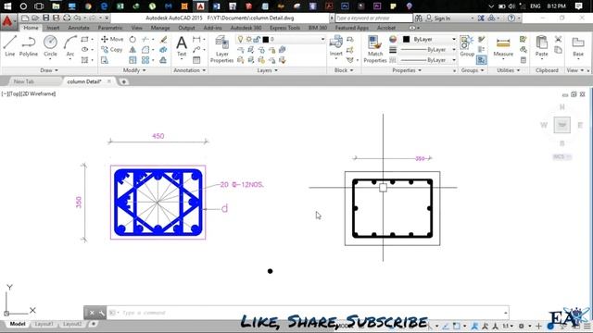Click the 2D Wireframe viewport control
This screenshot has width=593, height=333.
click(38, 93)
